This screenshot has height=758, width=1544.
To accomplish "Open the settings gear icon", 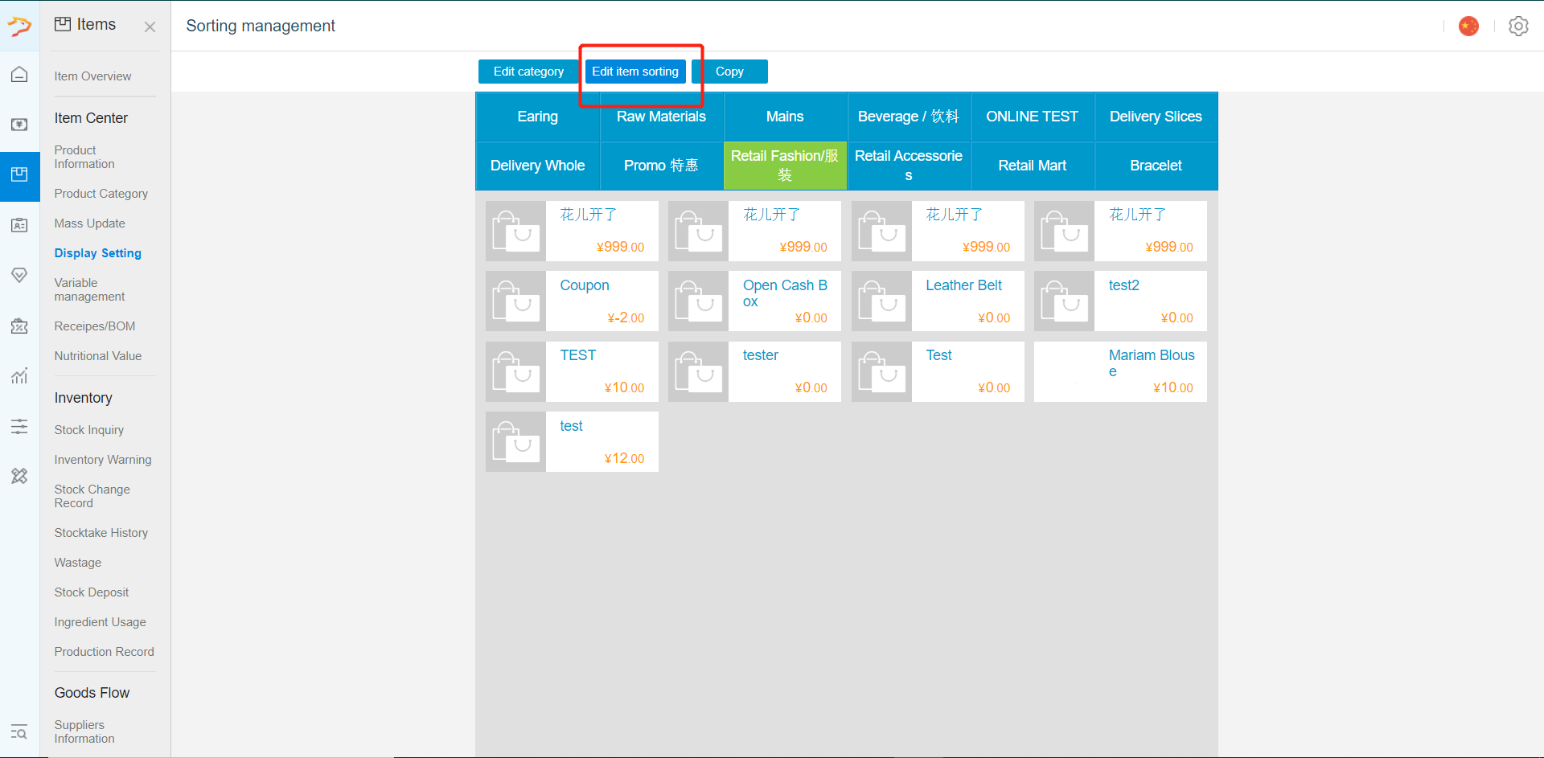I will tap(1518, 27).
